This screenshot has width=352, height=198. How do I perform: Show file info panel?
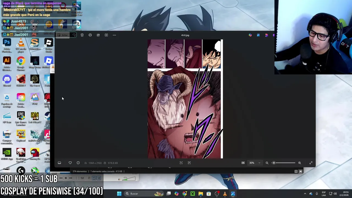[x=78, y=163]
